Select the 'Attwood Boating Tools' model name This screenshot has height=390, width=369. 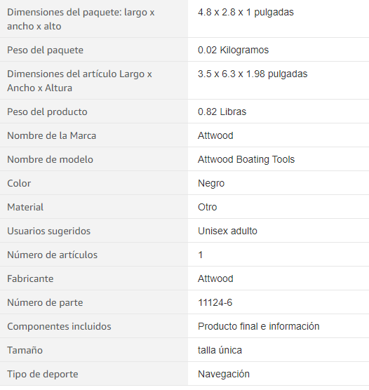246,159
